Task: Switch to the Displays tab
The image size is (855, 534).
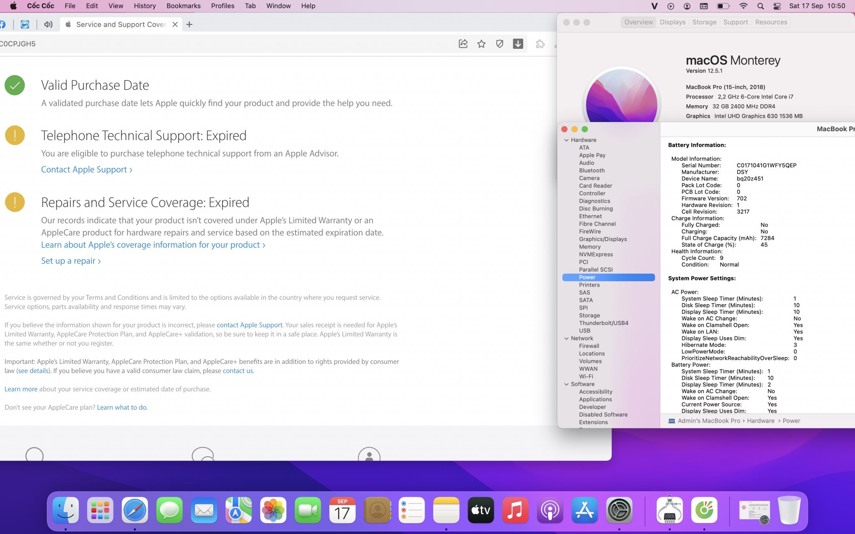Action: pyautogui.click(x=672, y=22)
